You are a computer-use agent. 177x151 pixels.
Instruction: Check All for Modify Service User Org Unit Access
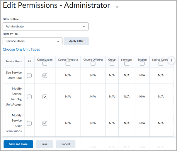point(29,97)
